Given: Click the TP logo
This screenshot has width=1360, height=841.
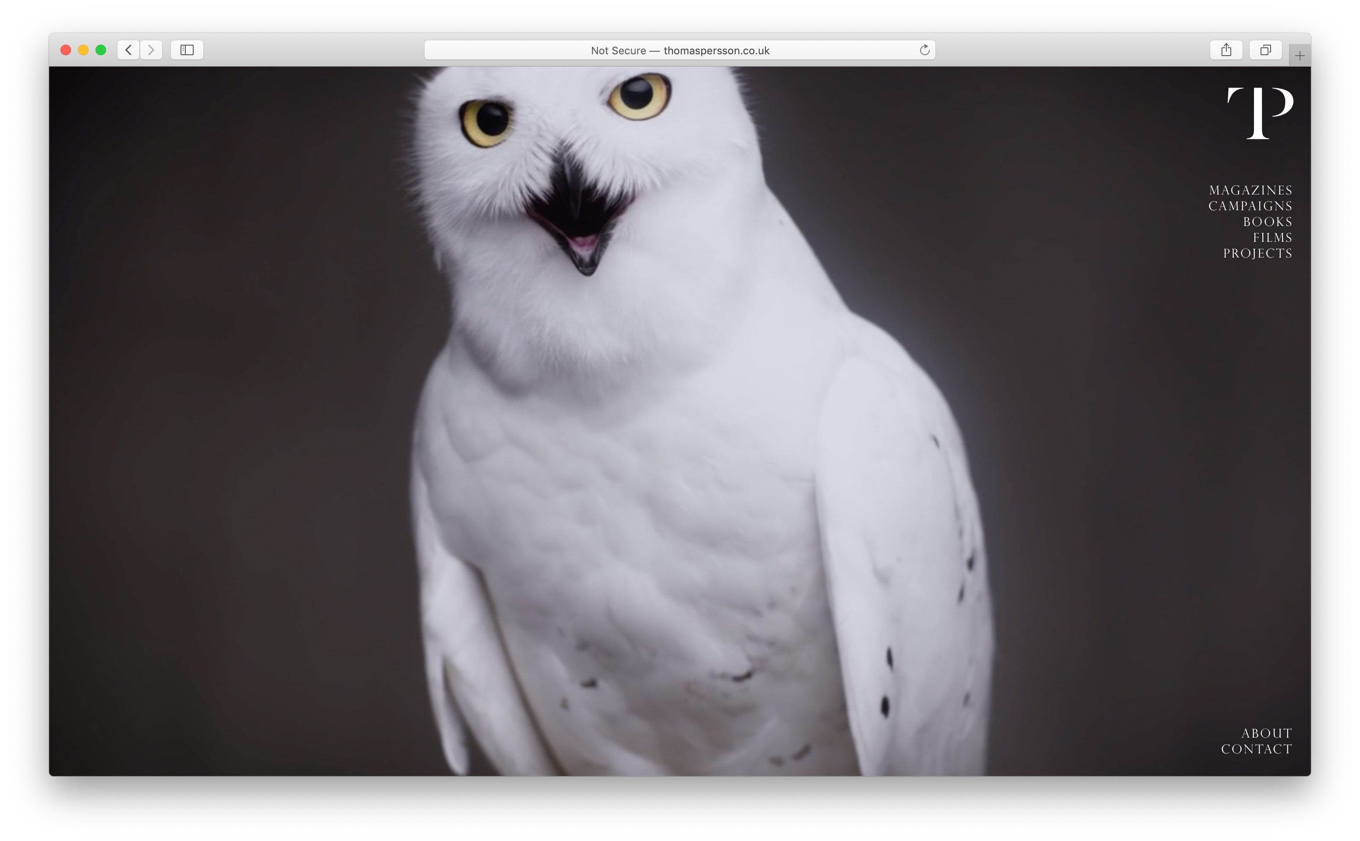Looking at the screenshot, I should [x=1260, y=113].
